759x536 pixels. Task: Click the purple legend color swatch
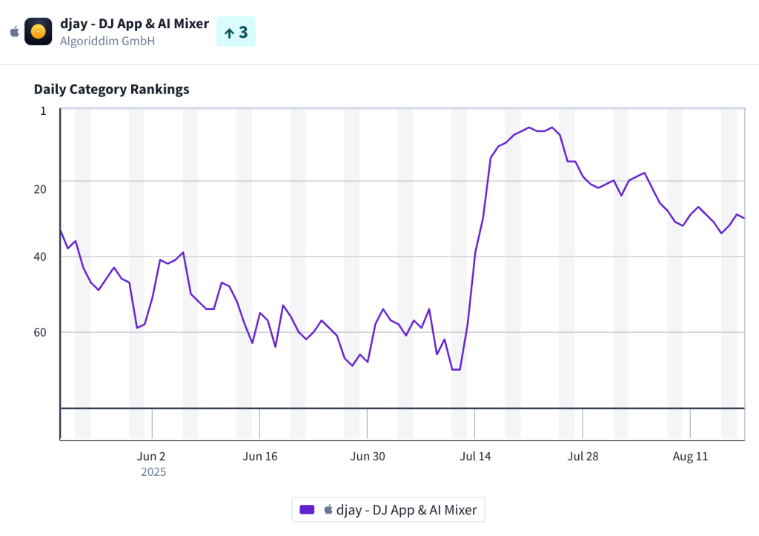point(307,509)
